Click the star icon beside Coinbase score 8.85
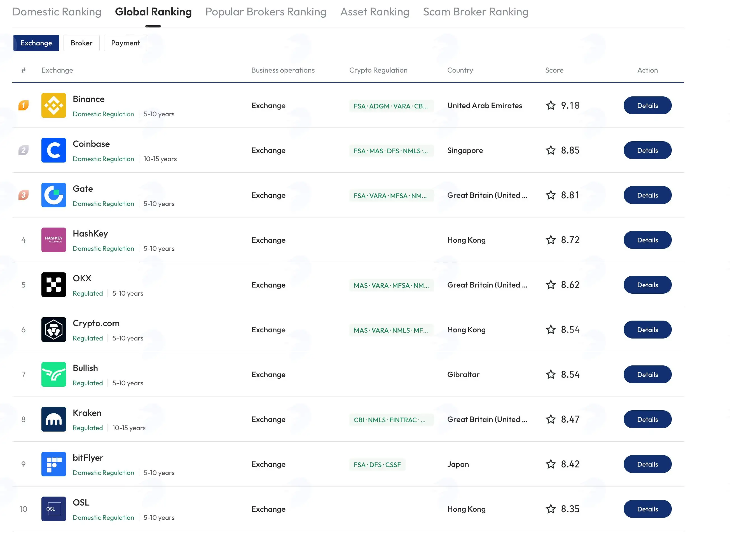This screenshot has height=533, width=730. pyautogui.click(x=551, y=150)
